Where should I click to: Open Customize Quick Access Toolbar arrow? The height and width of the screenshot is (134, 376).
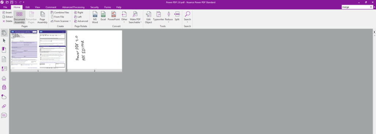23,2
